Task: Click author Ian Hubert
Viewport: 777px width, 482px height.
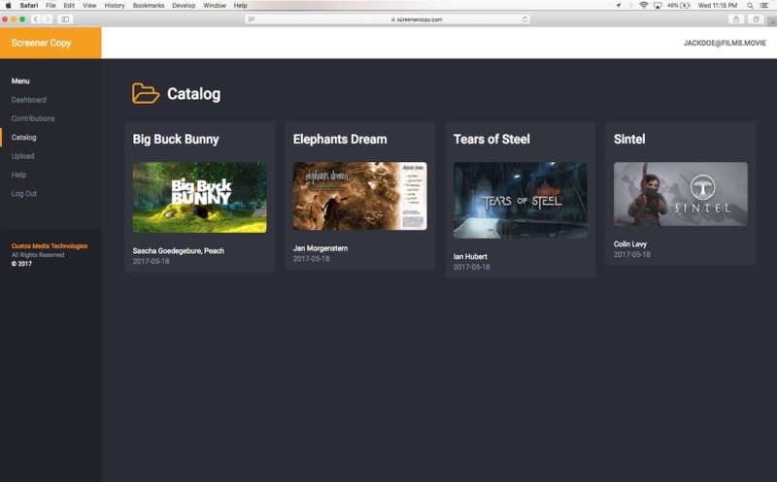Action: [x=470, y=256]
